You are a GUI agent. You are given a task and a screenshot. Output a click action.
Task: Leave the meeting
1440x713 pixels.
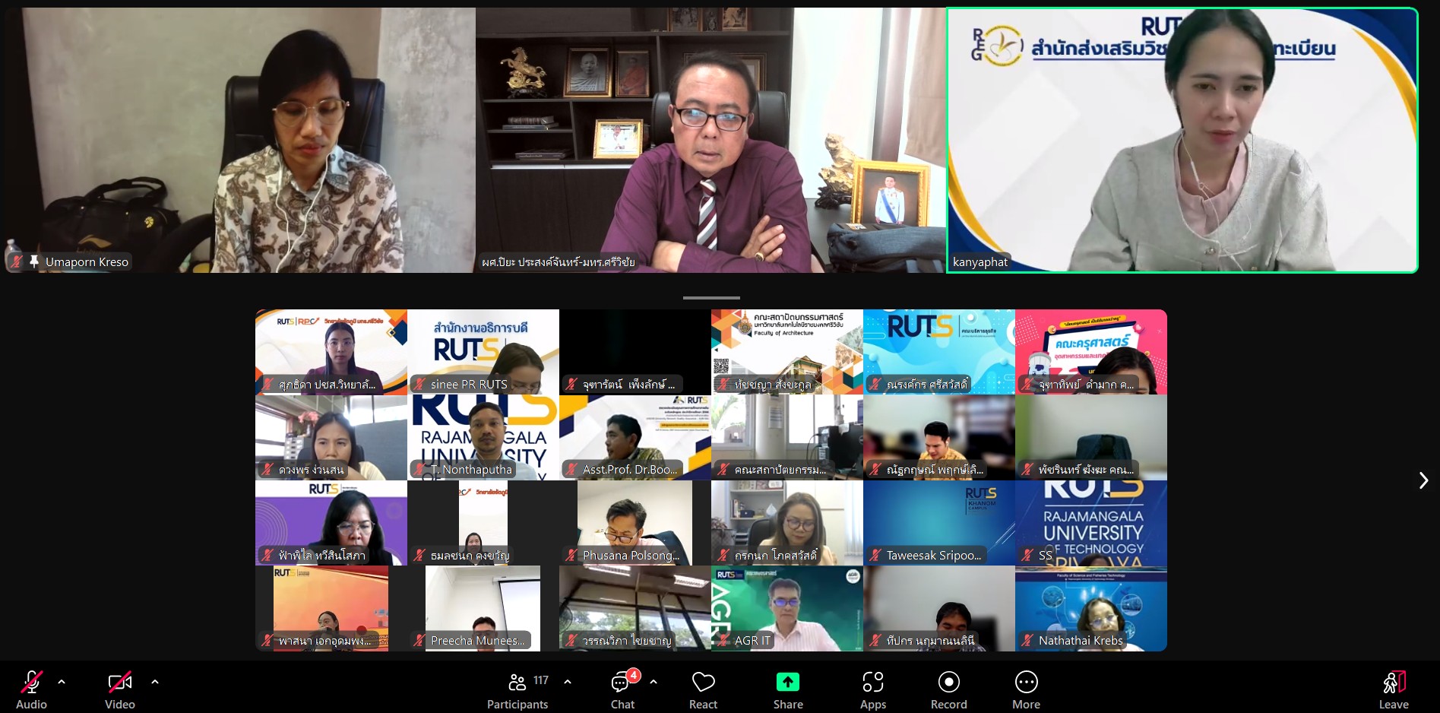[1394, 689]
